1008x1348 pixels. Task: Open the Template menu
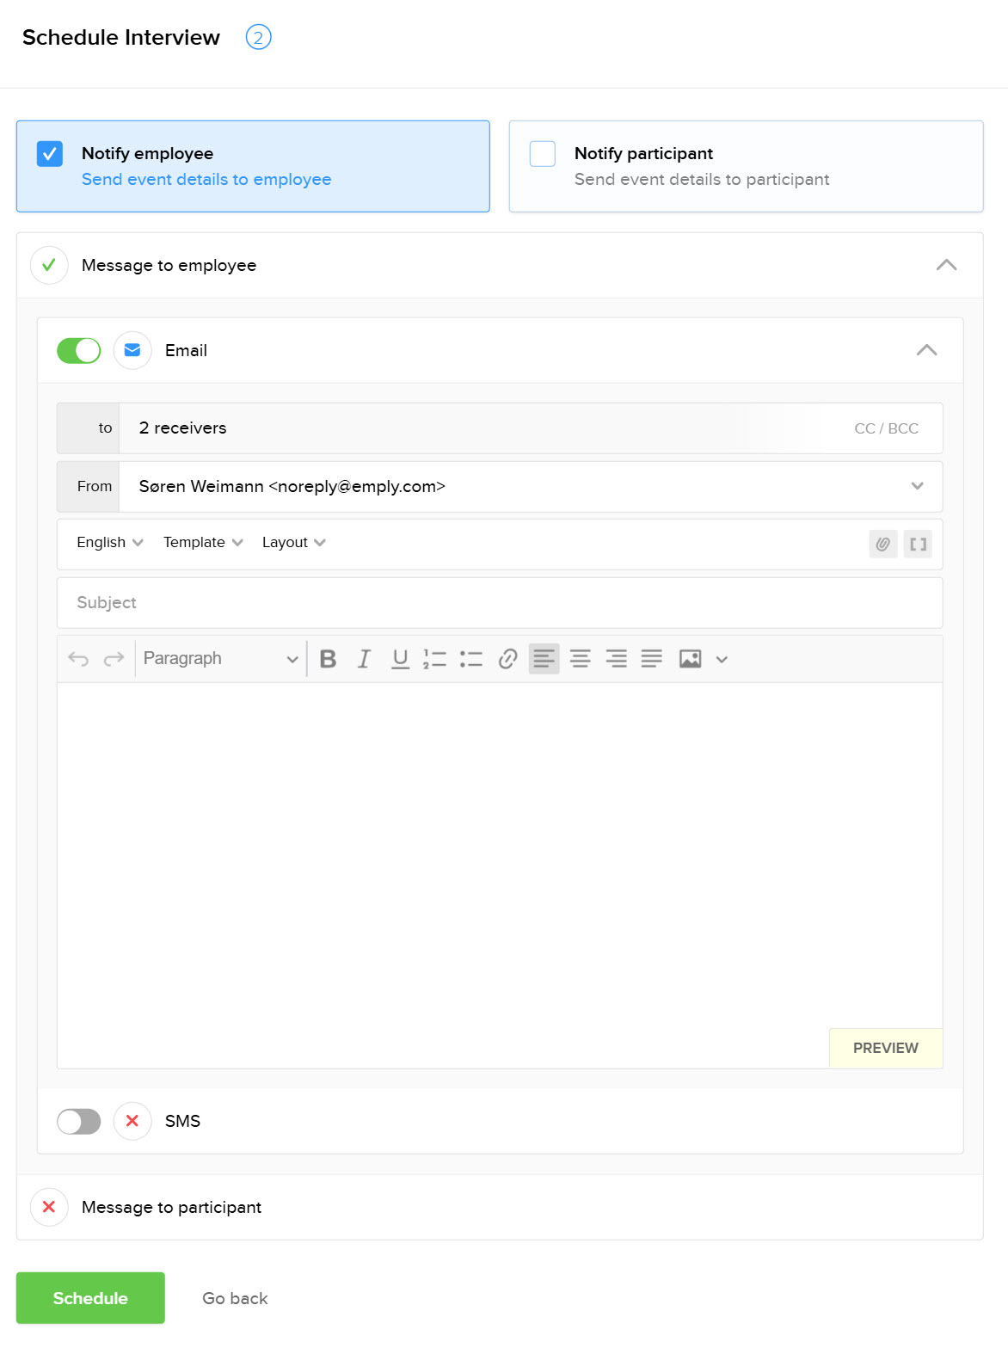coord(203,543)
